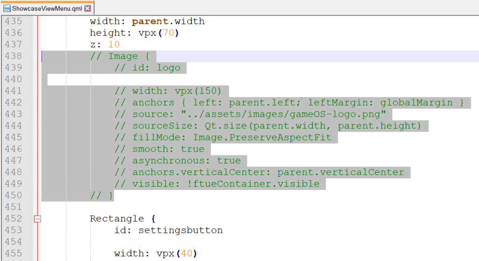Click on '// id: logo' comment
The width and height of the screenshot is (479, 261).
tap(147, 68)
